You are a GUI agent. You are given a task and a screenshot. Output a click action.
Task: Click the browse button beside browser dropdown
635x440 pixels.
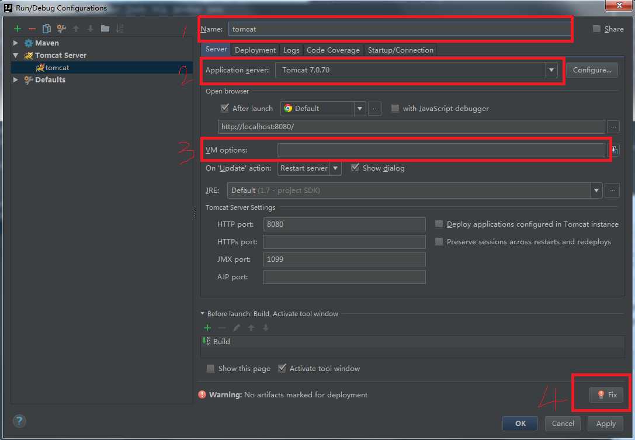[375, 109]
